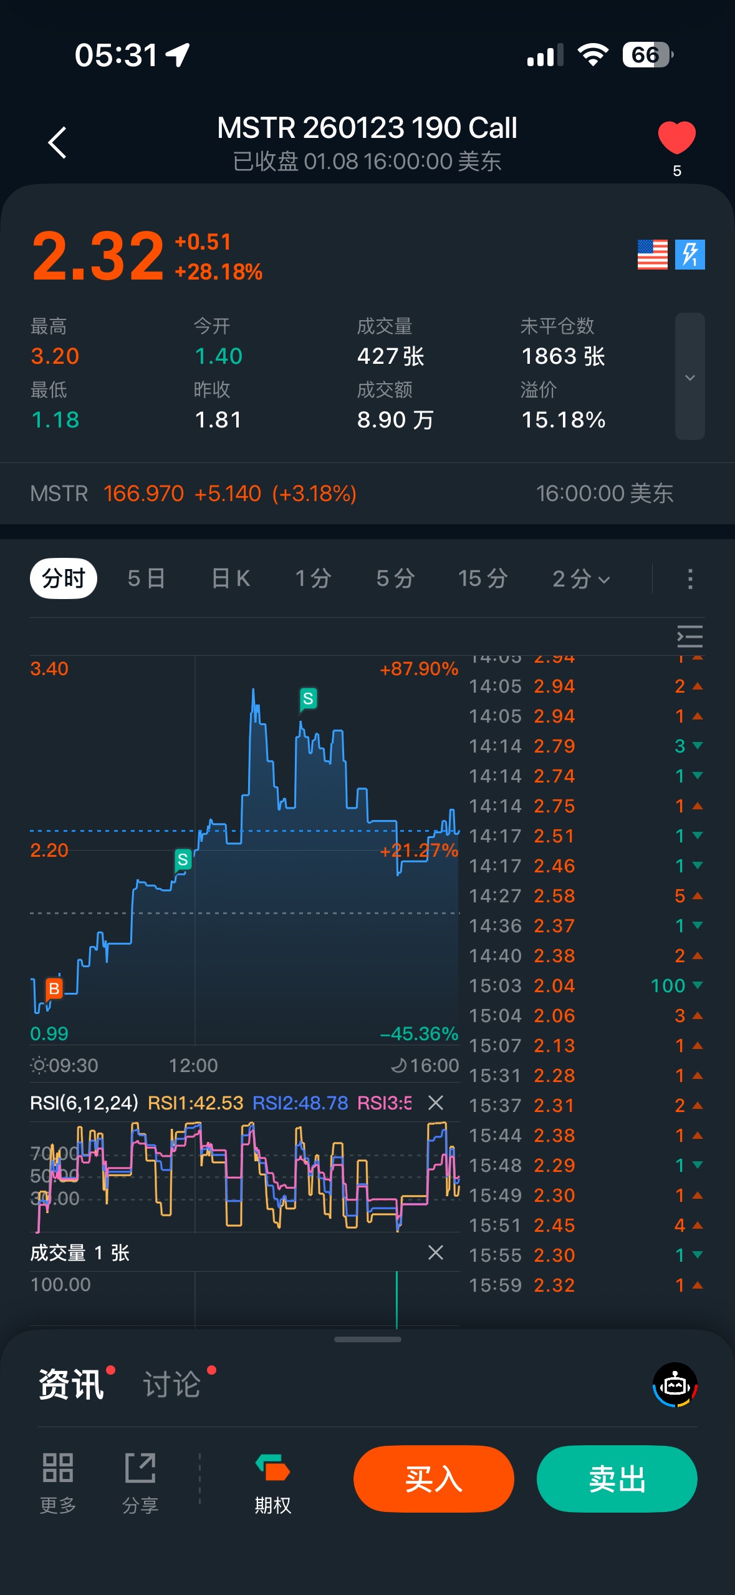The image size is (735, 1595).
Task: Select the 15:59 2.32 last trade row
Action: pos(586,1285)
